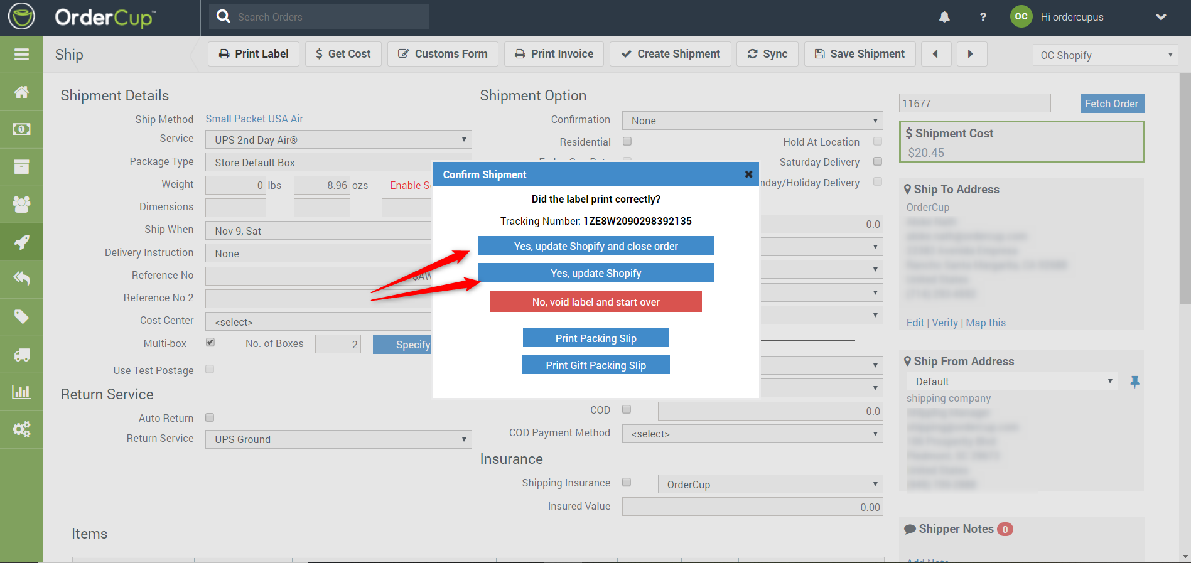The image size is (1191, 563).
Task: Click Print Gift Packing Slip button
Action: tap(596, 365)
